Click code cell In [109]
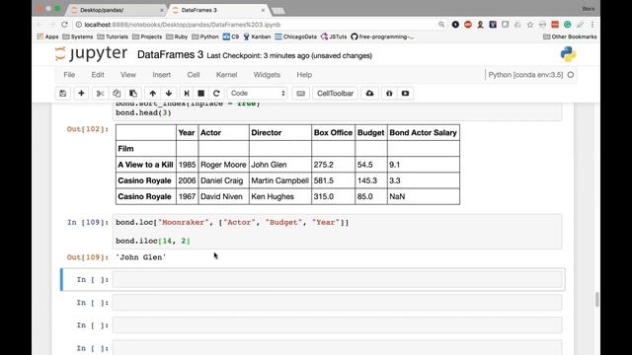 pos(338,232)
